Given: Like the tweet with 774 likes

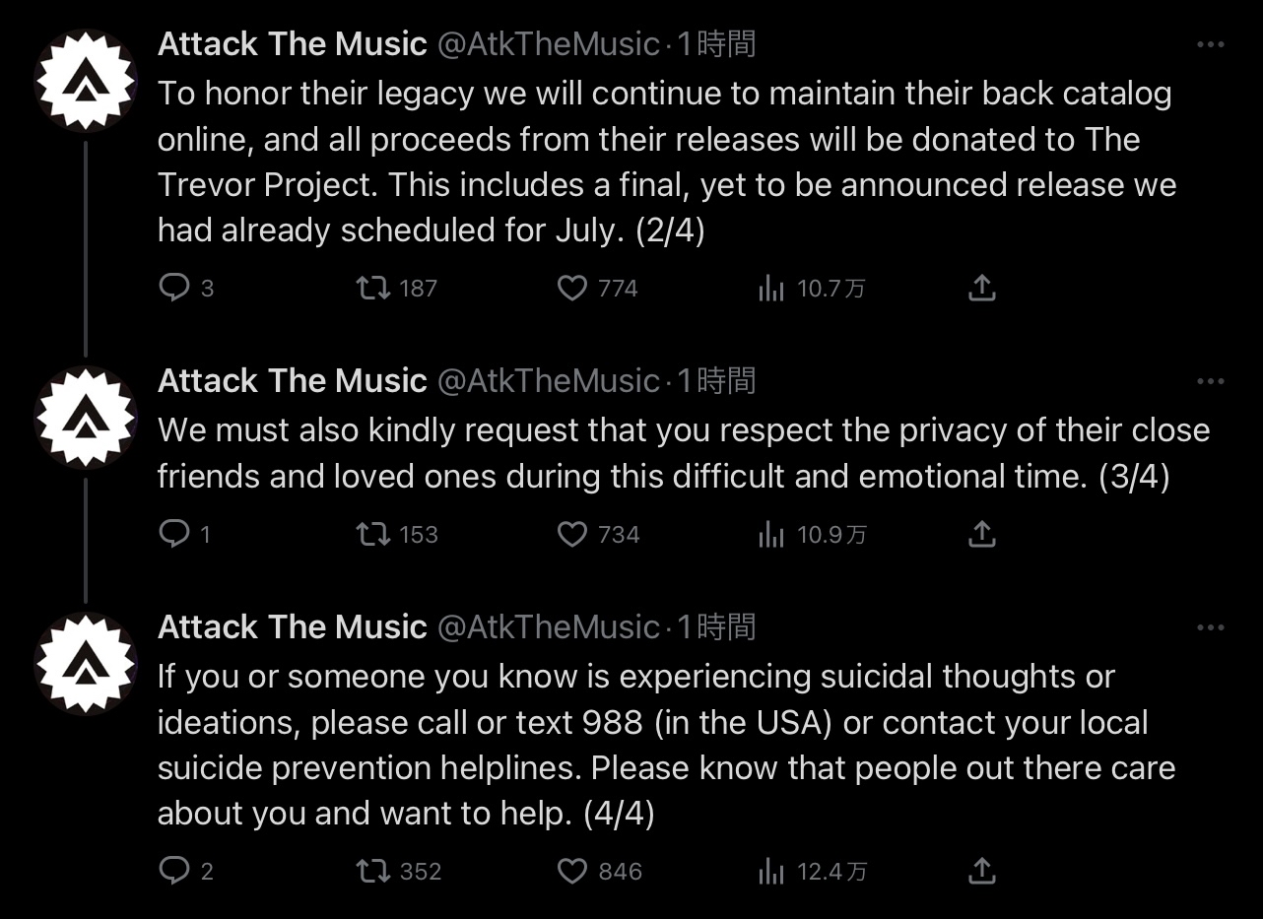Looking at the screenshot, I should (572, 288).
